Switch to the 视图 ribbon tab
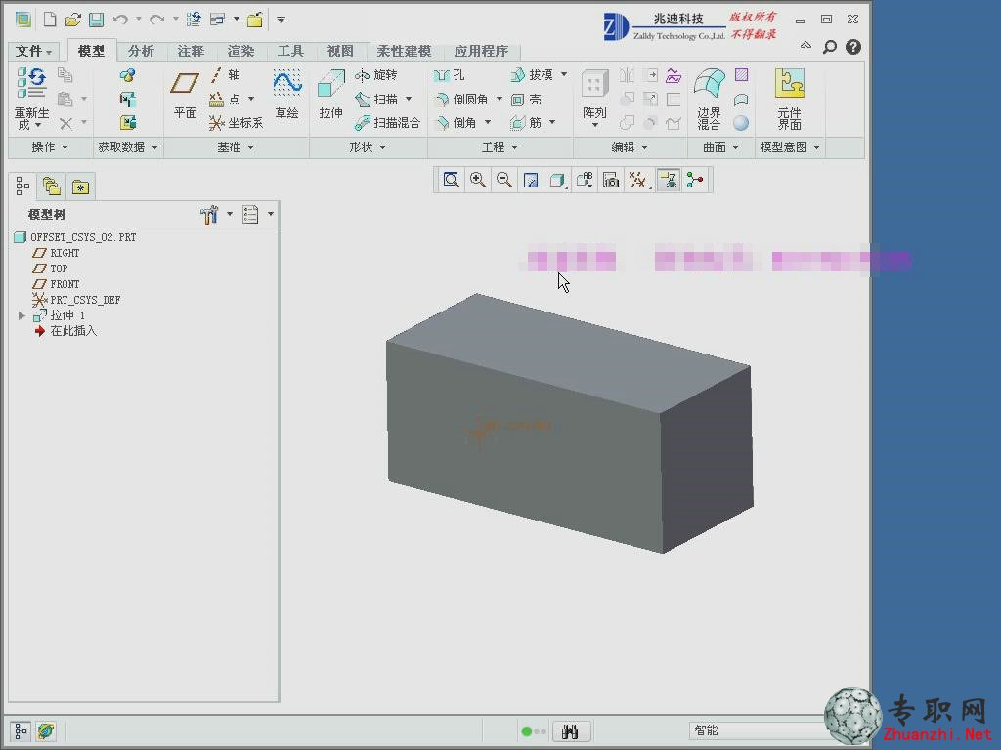The width and height of the screenshot is (1001, 750). pos(340,51)
